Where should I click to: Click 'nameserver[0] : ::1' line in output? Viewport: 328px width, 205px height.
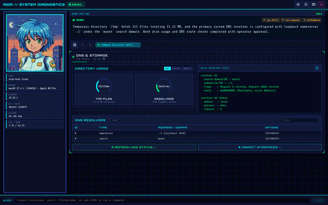[x=218, y=83]
